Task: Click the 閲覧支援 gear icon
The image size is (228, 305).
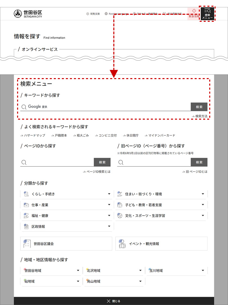Action: [x=88, y=14]
